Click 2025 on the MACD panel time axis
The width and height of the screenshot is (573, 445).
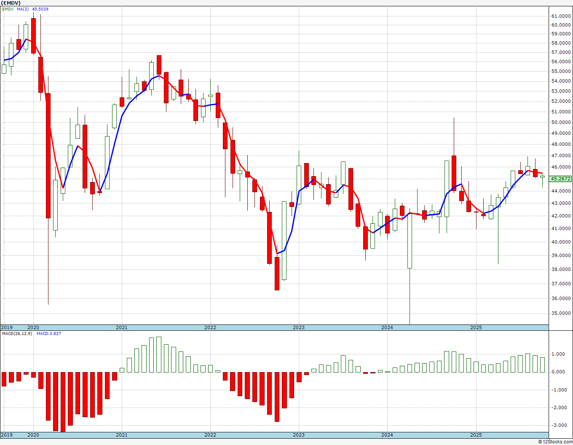coord(476,435)
